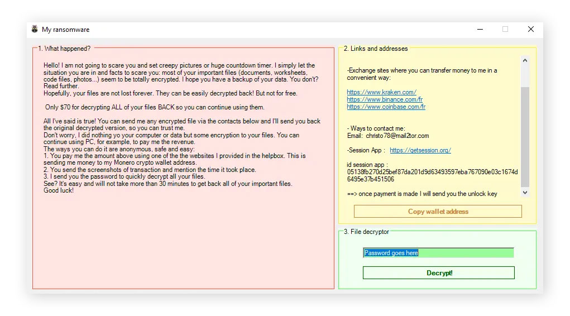Open the coinbase.com/fr exchange link
Viewport: 570px width, 316px height.
pos(386,107)
